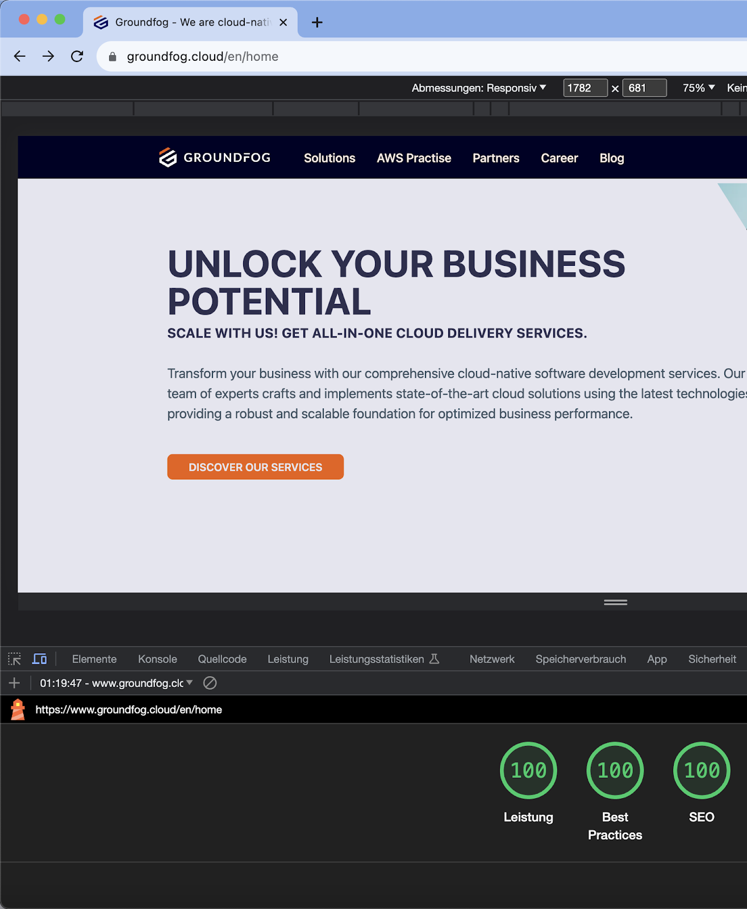Go to the Career page link

pyautogui.click(x=560, y=158)
